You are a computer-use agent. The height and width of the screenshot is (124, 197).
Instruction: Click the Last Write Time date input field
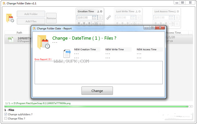pos(125,17)
